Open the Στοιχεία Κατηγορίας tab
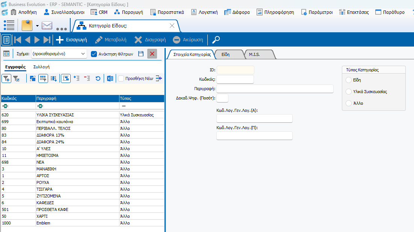Screen dimensions: 414x232 [x=192, y=54]
